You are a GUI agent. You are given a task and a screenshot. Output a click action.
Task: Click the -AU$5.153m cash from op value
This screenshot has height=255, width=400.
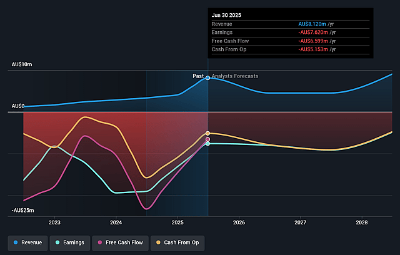(x=313, y=49)
